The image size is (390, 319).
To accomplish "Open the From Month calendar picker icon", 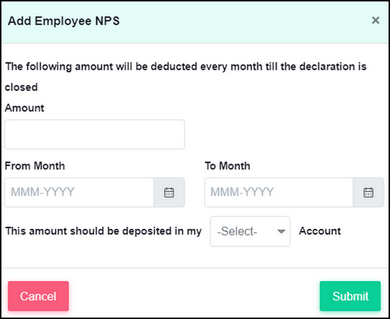I will [169, 192].
